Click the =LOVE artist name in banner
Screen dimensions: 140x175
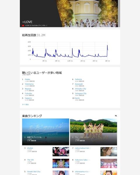tap(27, 22)
